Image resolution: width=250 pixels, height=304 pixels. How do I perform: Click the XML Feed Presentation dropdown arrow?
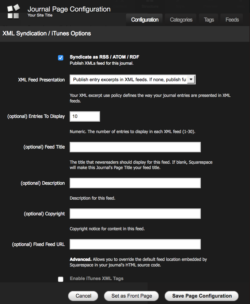coord(191,80)
